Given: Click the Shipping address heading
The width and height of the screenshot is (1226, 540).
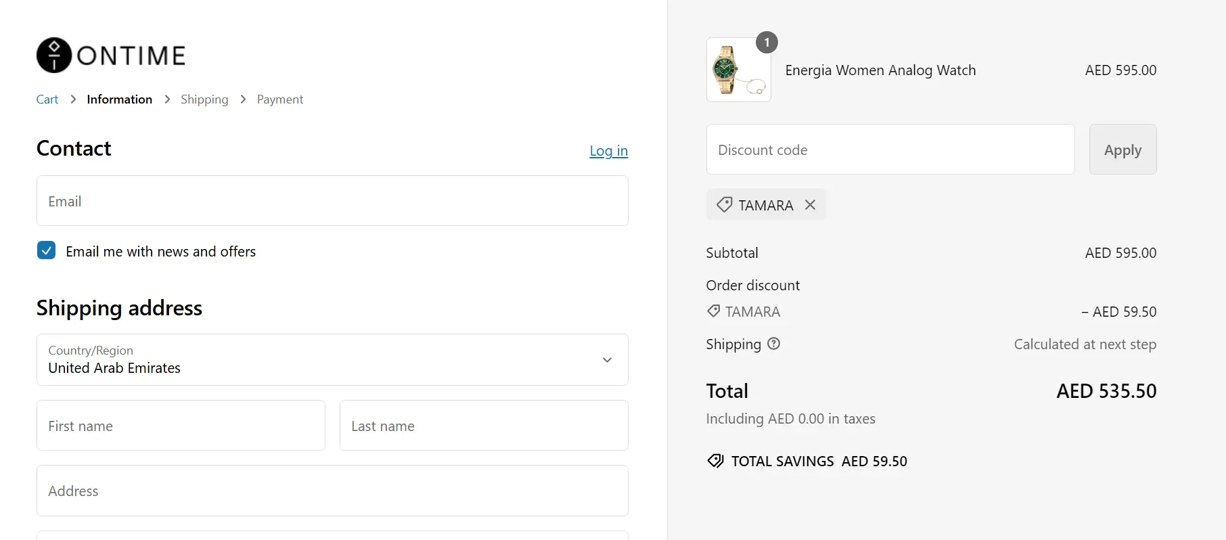Looking at the screenshot, I should click(x=119, y=309).
